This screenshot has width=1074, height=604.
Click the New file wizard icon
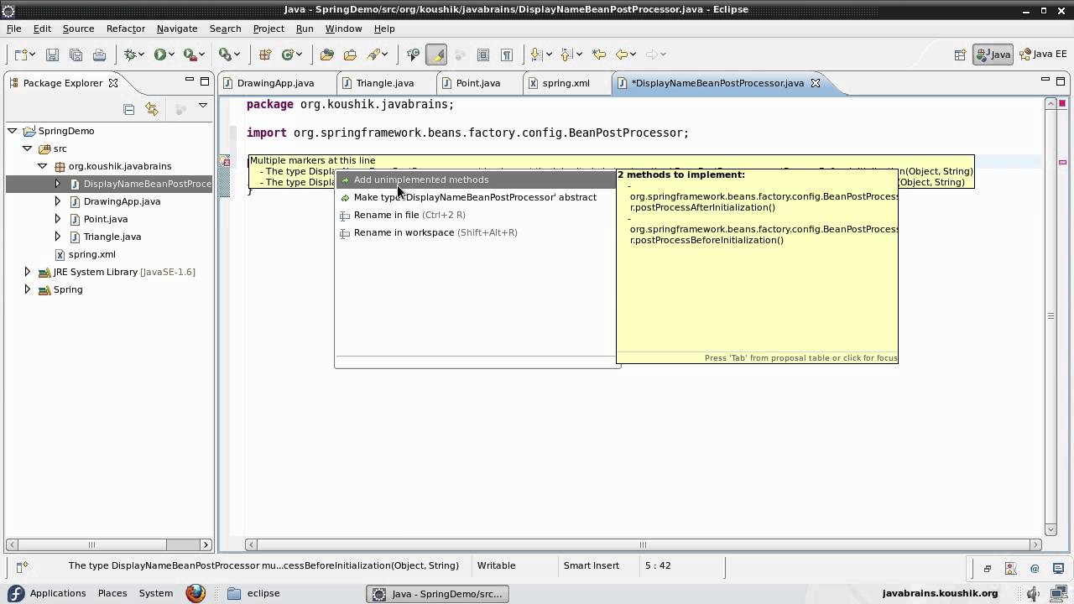click(x=21, y=55)
